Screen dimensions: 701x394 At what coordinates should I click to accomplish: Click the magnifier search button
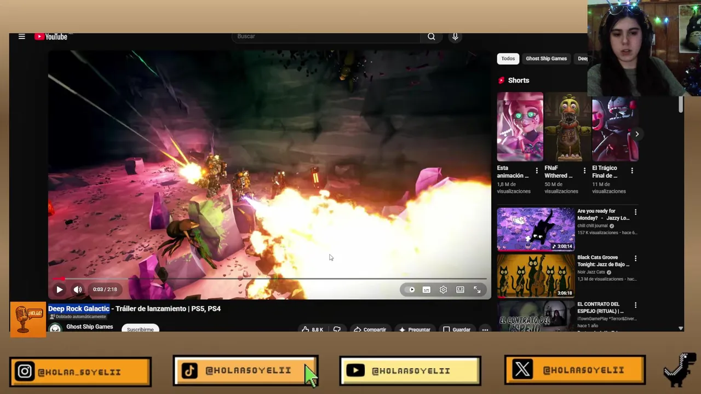[432, 37]
